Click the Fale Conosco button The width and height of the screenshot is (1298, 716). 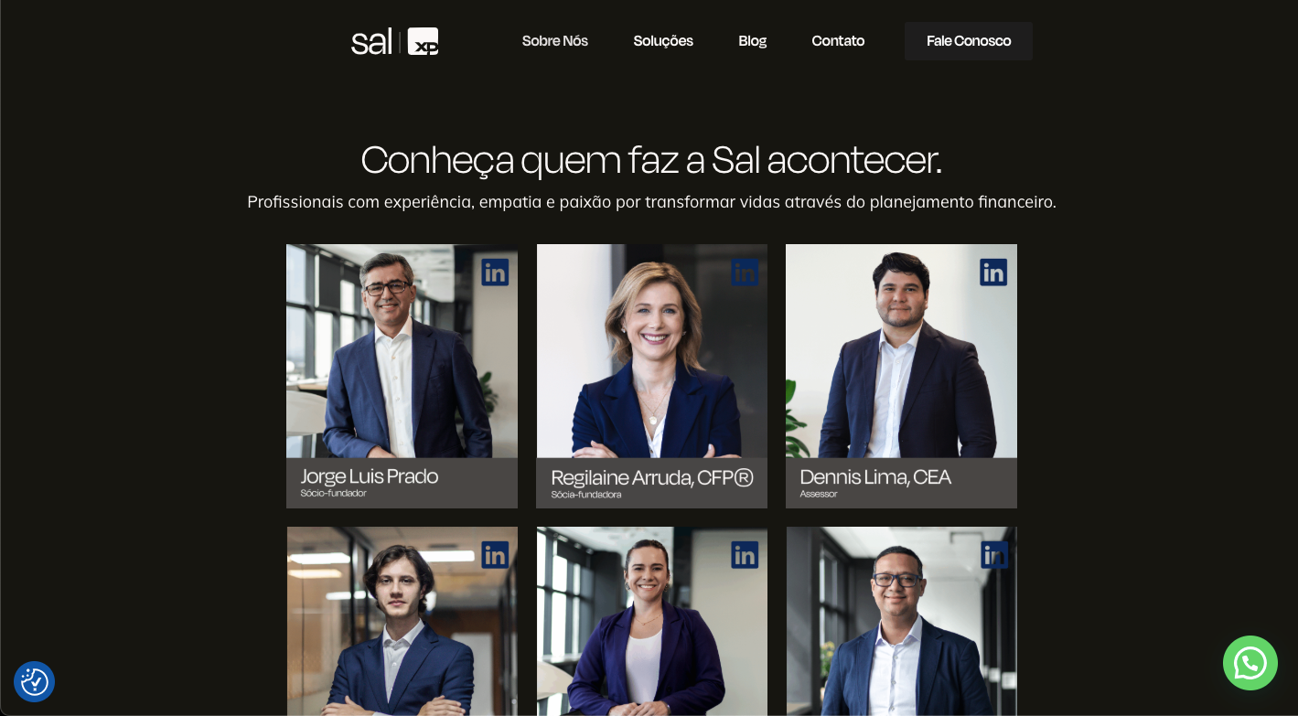(969, 41)
